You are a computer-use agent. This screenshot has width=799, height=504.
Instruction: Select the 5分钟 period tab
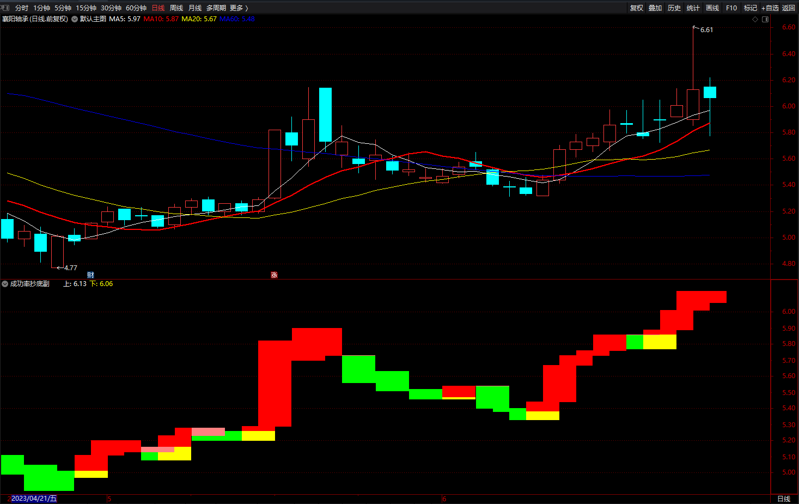63,8
